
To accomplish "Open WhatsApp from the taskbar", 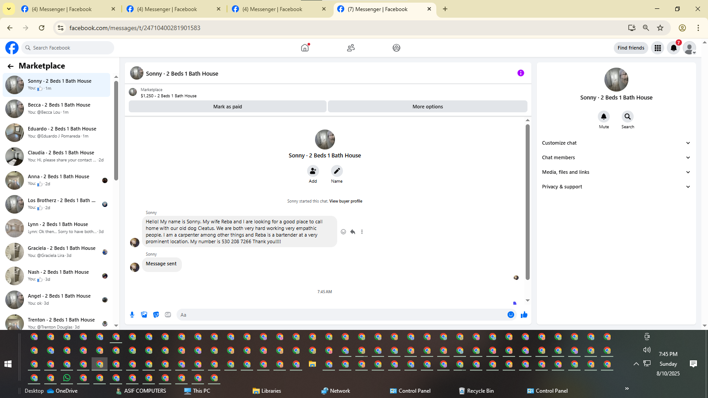I will pyautogui.click(x=67, y=378).
